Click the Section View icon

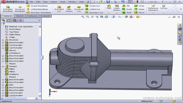pos(102,17)
